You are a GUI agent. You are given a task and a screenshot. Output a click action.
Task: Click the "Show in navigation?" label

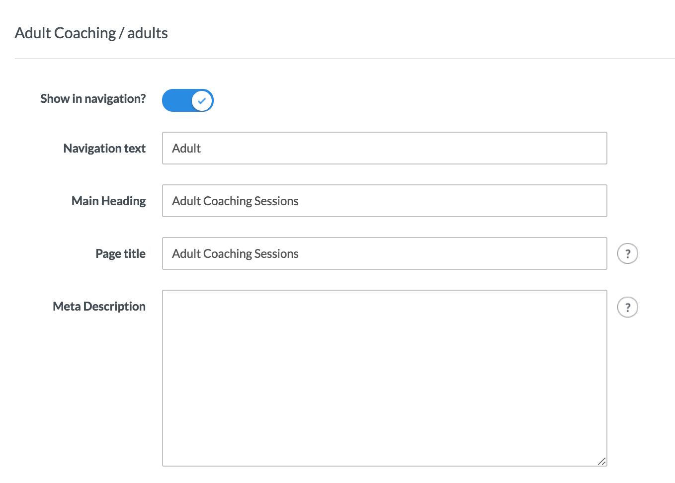coord(93,99)
